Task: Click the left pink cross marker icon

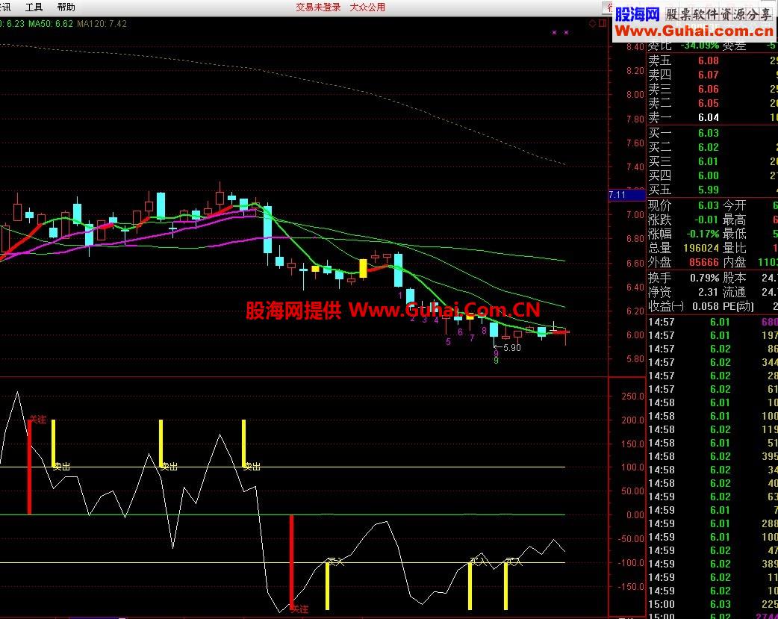Action: pyautogui.click(x=554, y=32)
